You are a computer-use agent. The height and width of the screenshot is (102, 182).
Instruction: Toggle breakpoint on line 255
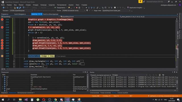click(2, 20)
